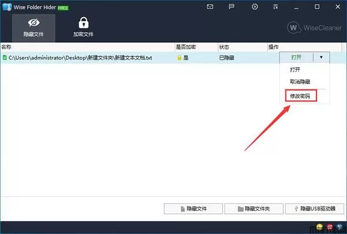Click the WiseCleaner logo link
The image size is (347, 234).
tap(314, 28)
